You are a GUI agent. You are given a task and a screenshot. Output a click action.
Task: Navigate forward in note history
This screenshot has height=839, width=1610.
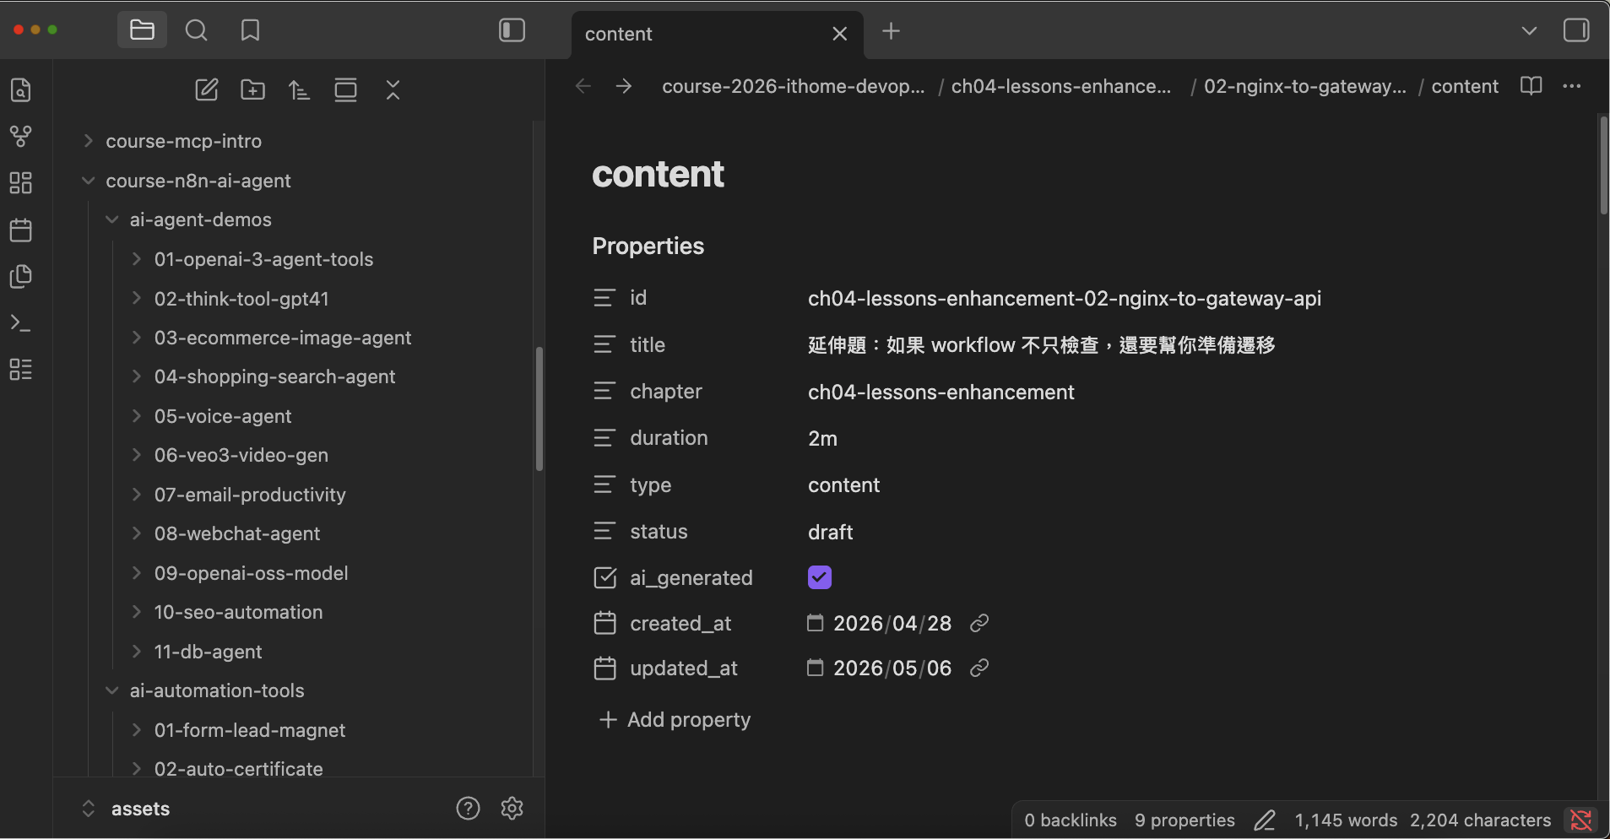[x=624, y=86]
